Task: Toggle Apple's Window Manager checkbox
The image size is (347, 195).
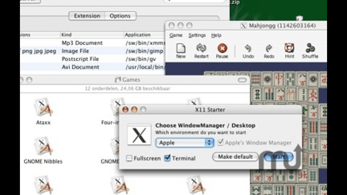Action: click(220, 142)
